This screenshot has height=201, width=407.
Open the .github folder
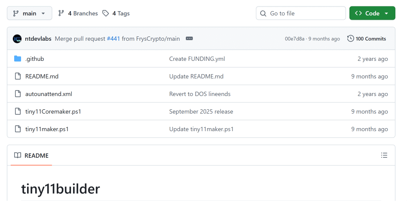pos(34,59)
